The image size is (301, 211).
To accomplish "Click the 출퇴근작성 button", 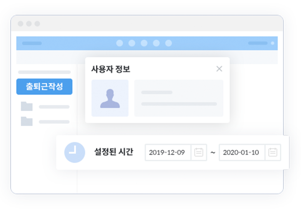I will (44, 87).
